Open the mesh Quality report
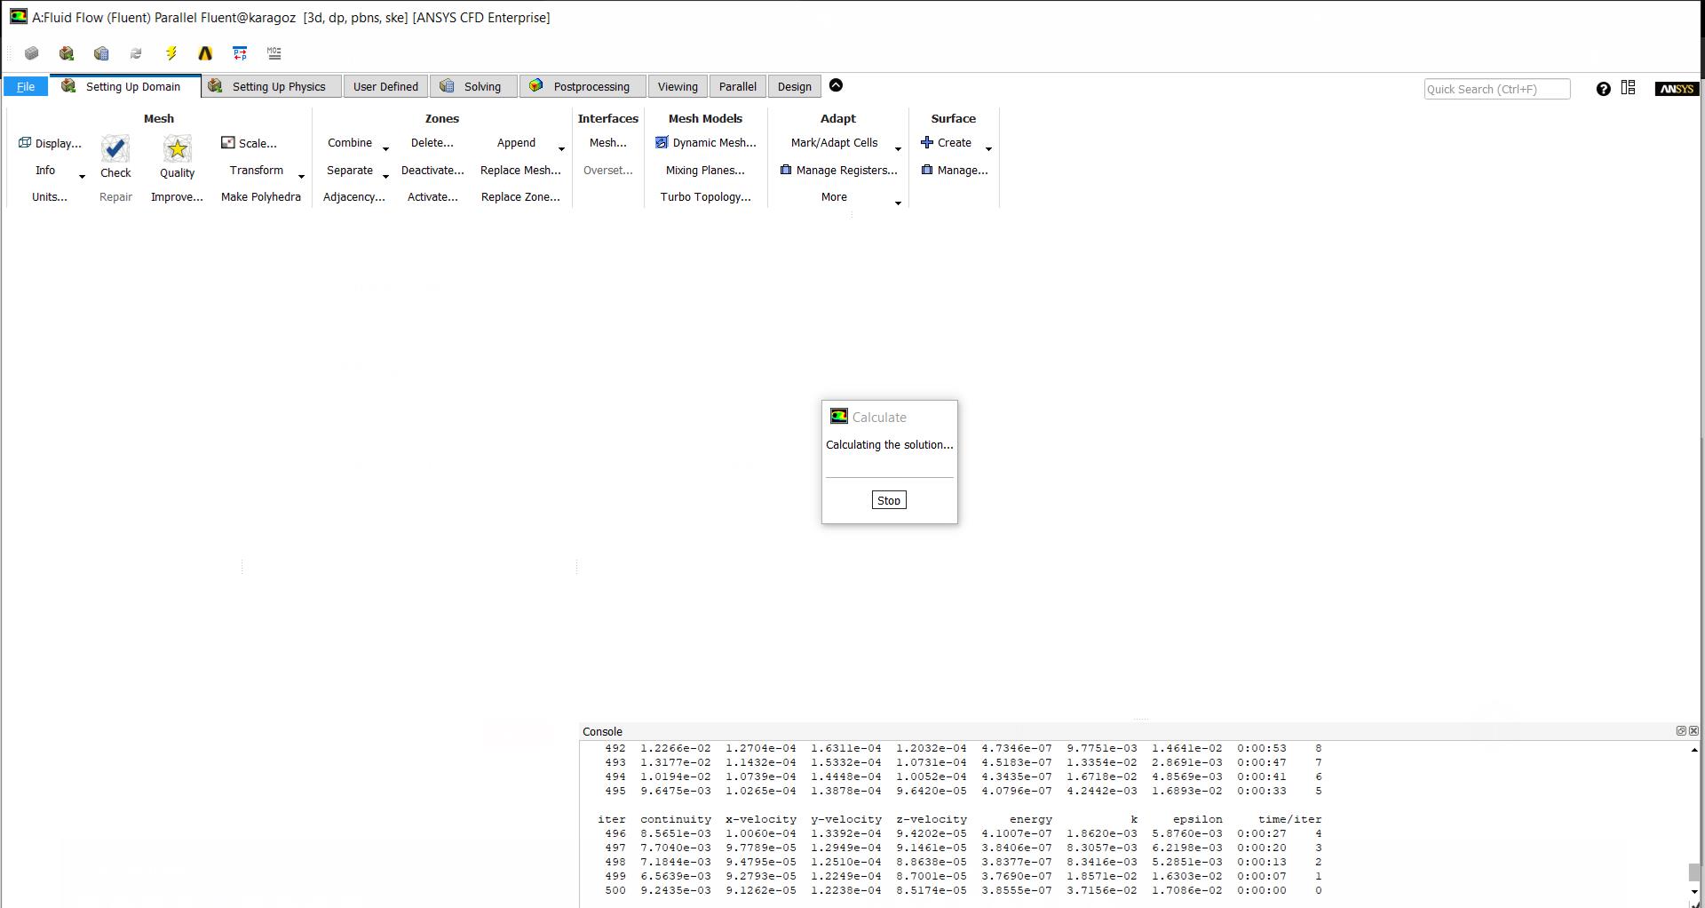 coord(178,157)
